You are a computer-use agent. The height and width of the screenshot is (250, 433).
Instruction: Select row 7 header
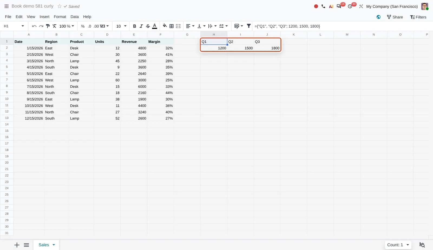pos(7,80)
